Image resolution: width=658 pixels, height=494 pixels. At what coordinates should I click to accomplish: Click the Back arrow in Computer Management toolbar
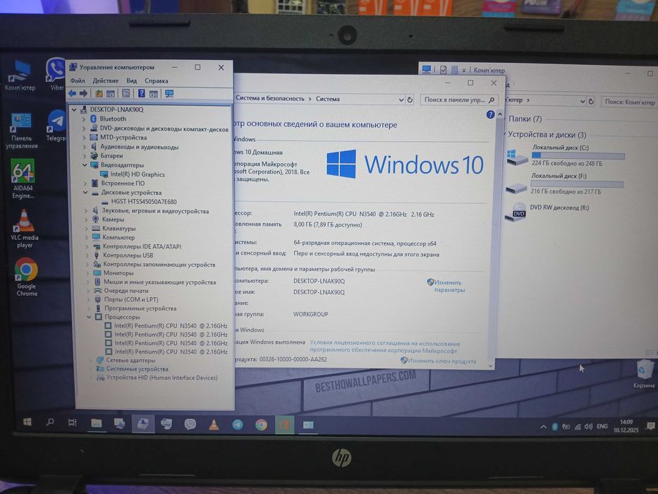coord(73,93)
